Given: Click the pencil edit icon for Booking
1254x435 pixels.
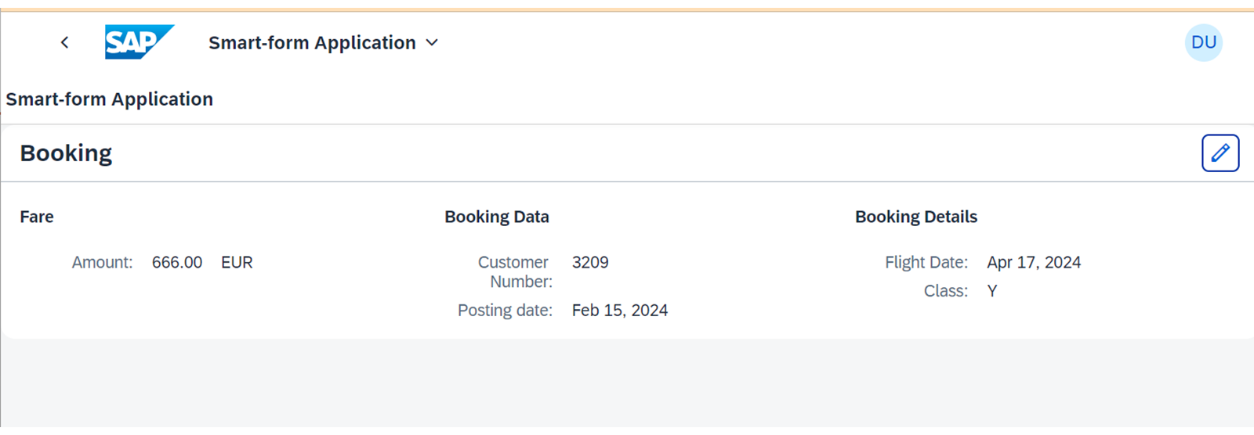Looking at the screenshot, I should (x=1220, y=153).
